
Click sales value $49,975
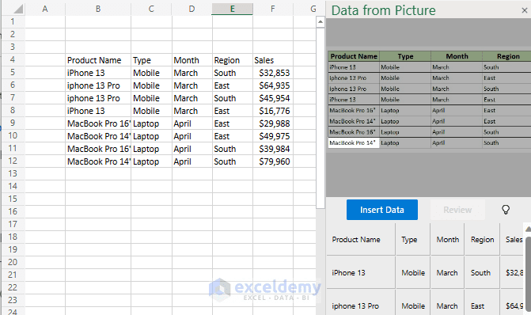[x=272, y=136]
